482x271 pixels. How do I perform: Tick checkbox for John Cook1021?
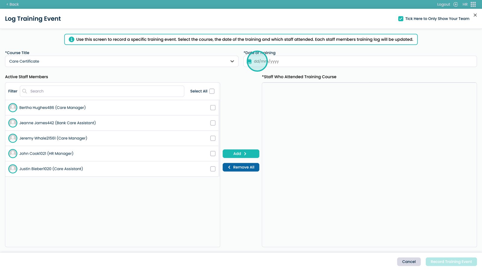point(213,154)
